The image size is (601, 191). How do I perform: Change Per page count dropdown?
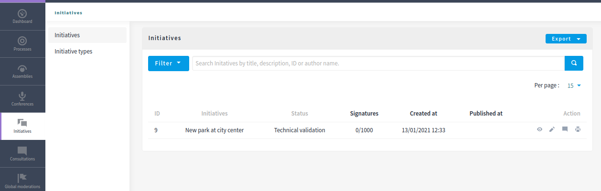(x=574, y=86)
